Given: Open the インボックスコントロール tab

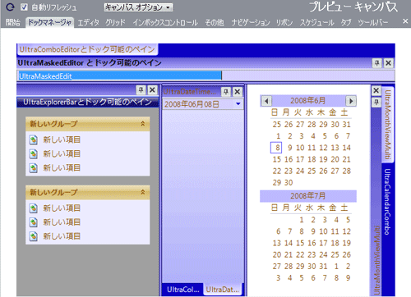Looking at the screenshot, I should 165,22.
